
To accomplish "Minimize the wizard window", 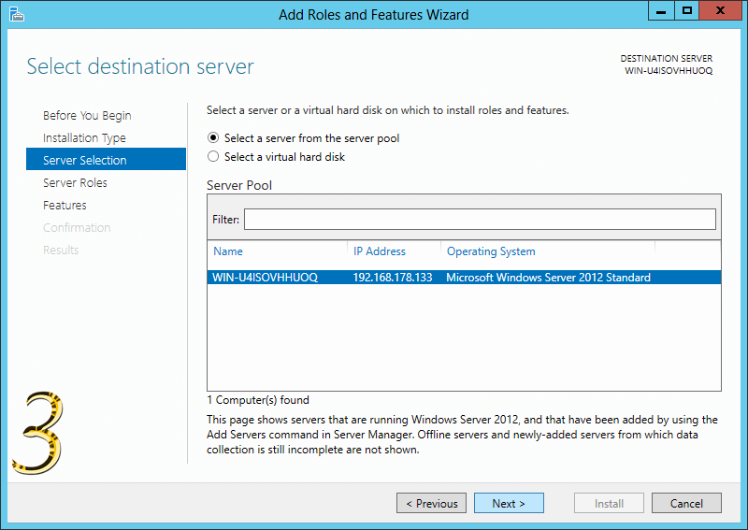I will [x=661, y=10].
